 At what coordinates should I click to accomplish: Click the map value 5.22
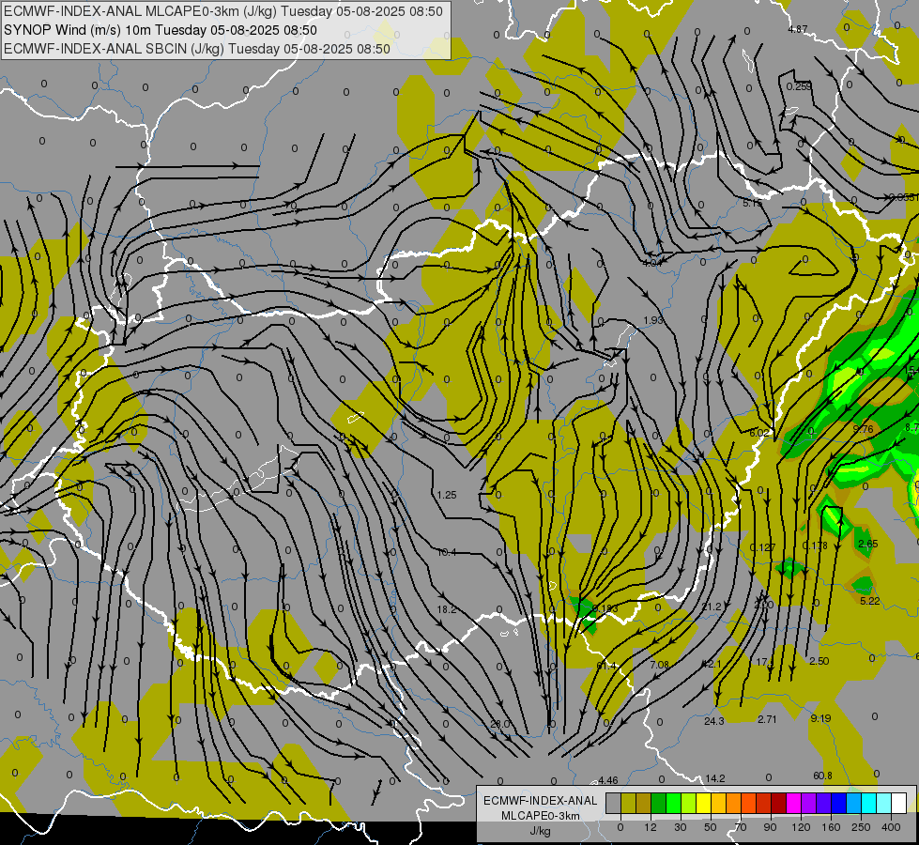click(x=870, y=601)
